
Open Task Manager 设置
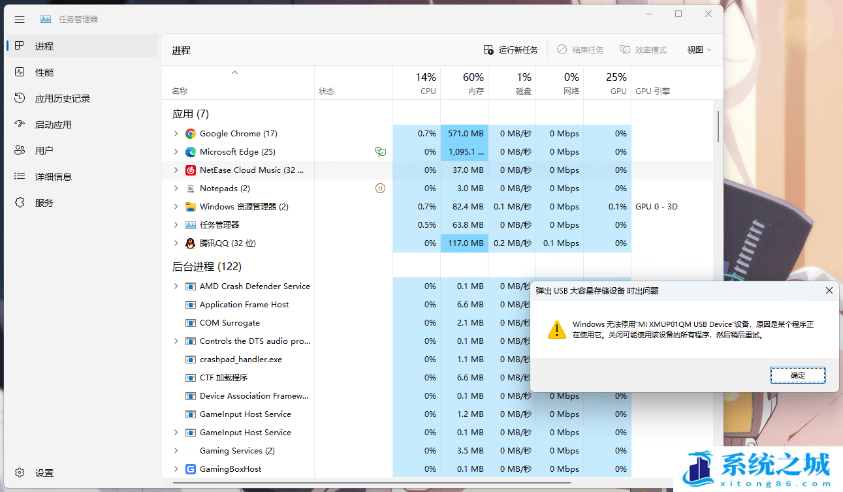(x=82, y=473)
